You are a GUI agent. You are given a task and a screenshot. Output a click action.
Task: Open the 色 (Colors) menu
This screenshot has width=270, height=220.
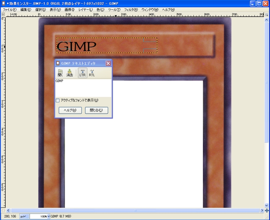[100, 9]
